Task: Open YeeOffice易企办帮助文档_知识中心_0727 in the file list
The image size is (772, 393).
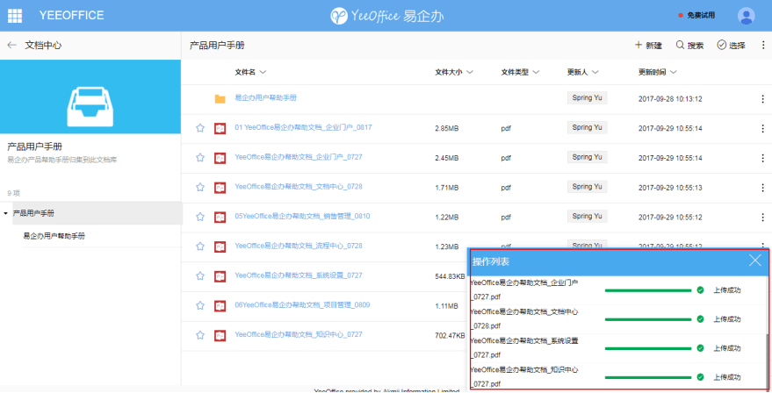Action: tap(299, 334)
